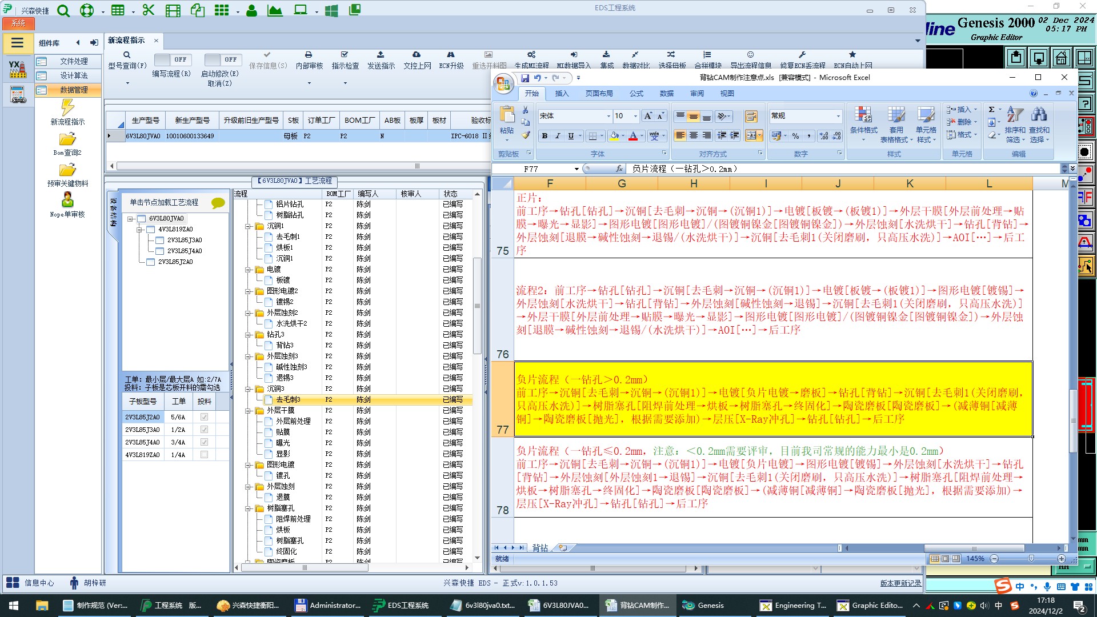
Task: Open the hamburger menu in EDS sidebar
Action: [x=17, y=43]
